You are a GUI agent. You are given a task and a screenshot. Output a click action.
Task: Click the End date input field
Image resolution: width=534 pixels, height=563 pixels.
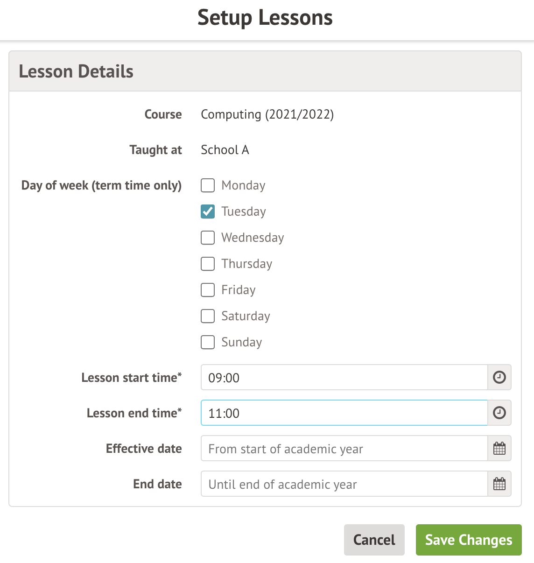344,484
